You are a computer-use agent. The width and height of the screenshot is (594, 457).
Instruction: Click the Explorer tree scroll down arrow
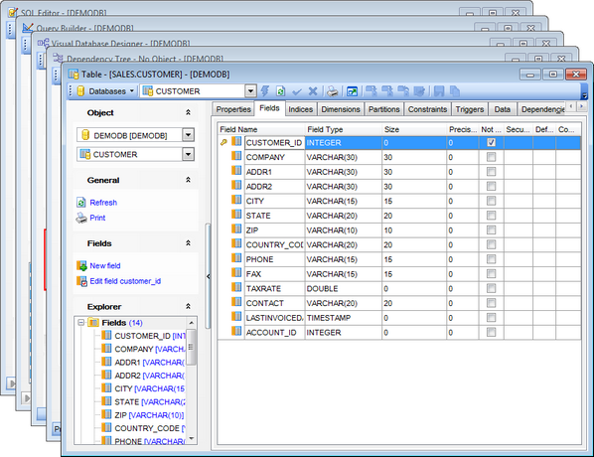pos(192,438)
